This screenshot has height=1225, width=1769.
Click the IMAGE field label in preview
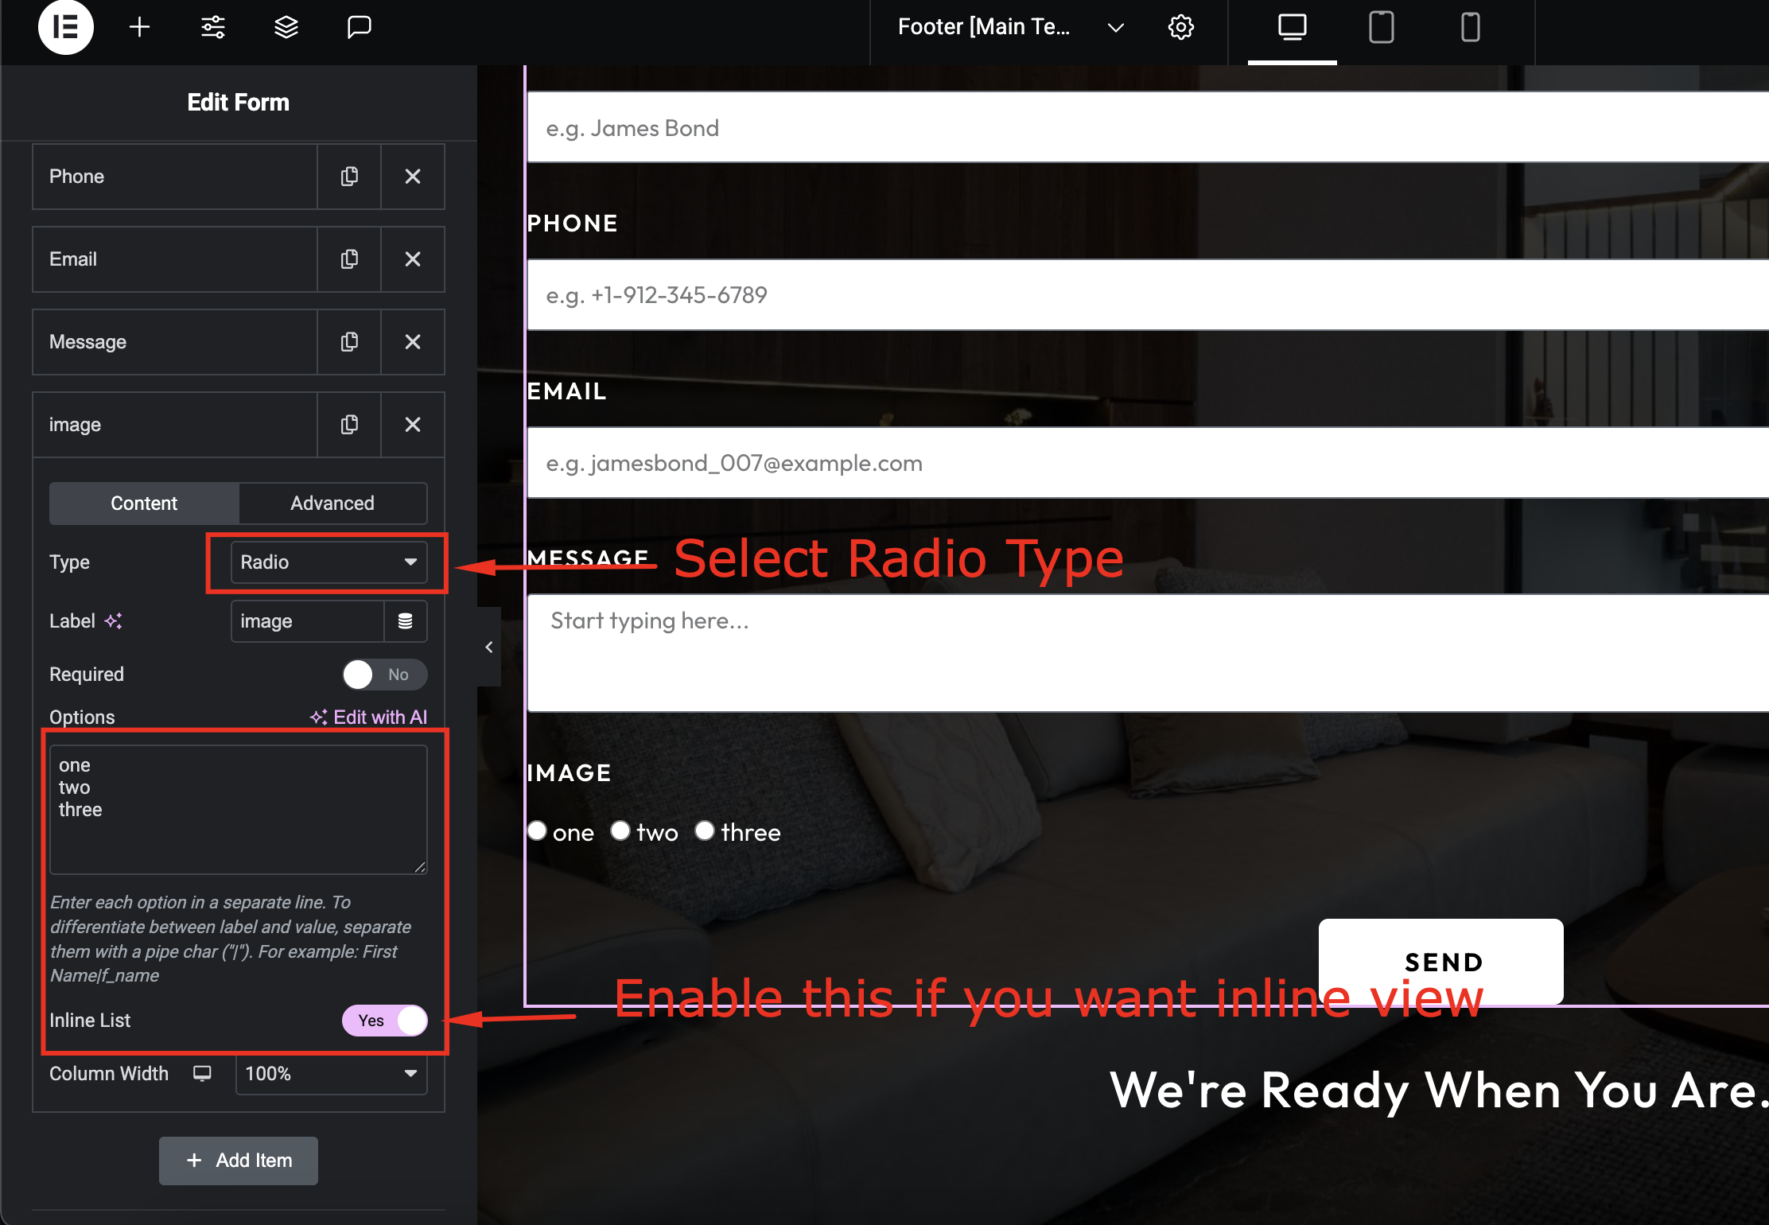(569, 772)
